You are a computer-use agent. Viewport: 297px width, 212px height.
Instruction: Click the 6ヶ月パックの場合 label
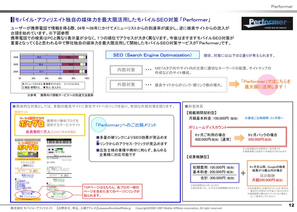tap(262, 135)
